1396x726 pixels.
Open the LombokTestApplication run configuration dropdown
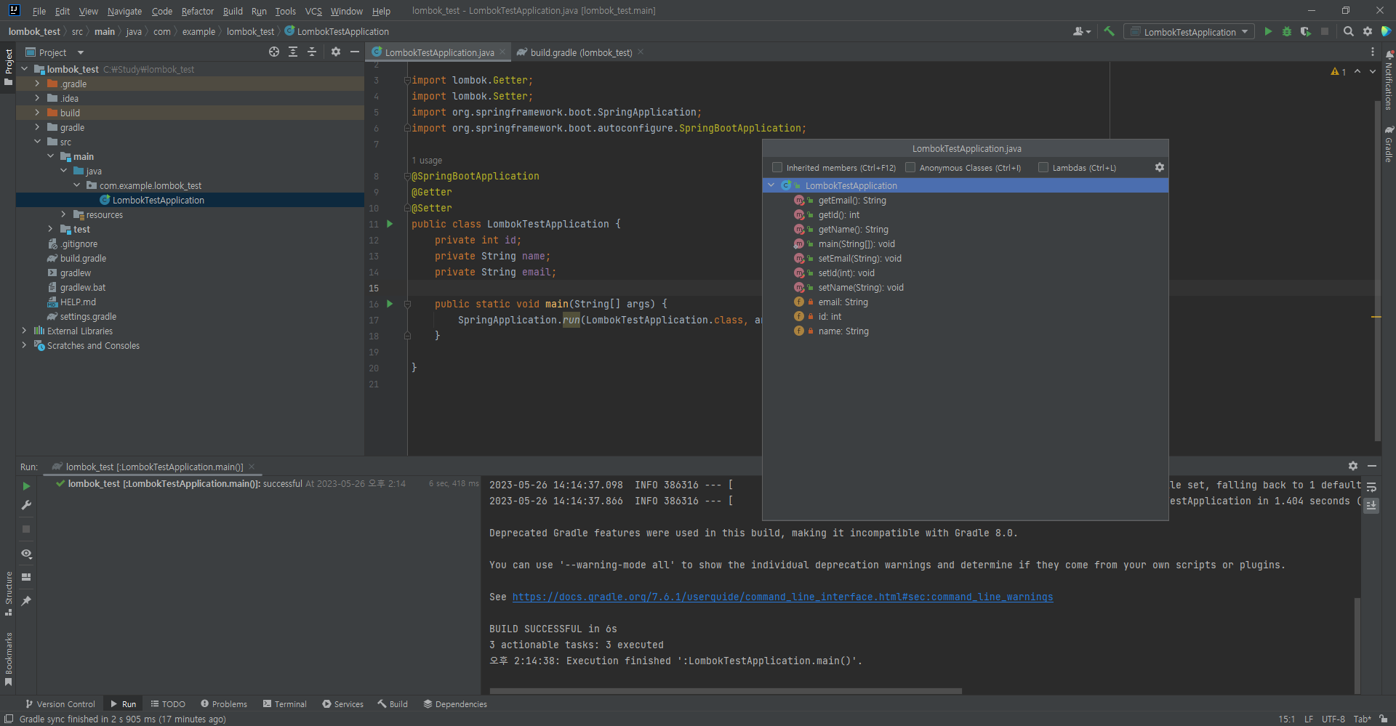(1245, 31)
